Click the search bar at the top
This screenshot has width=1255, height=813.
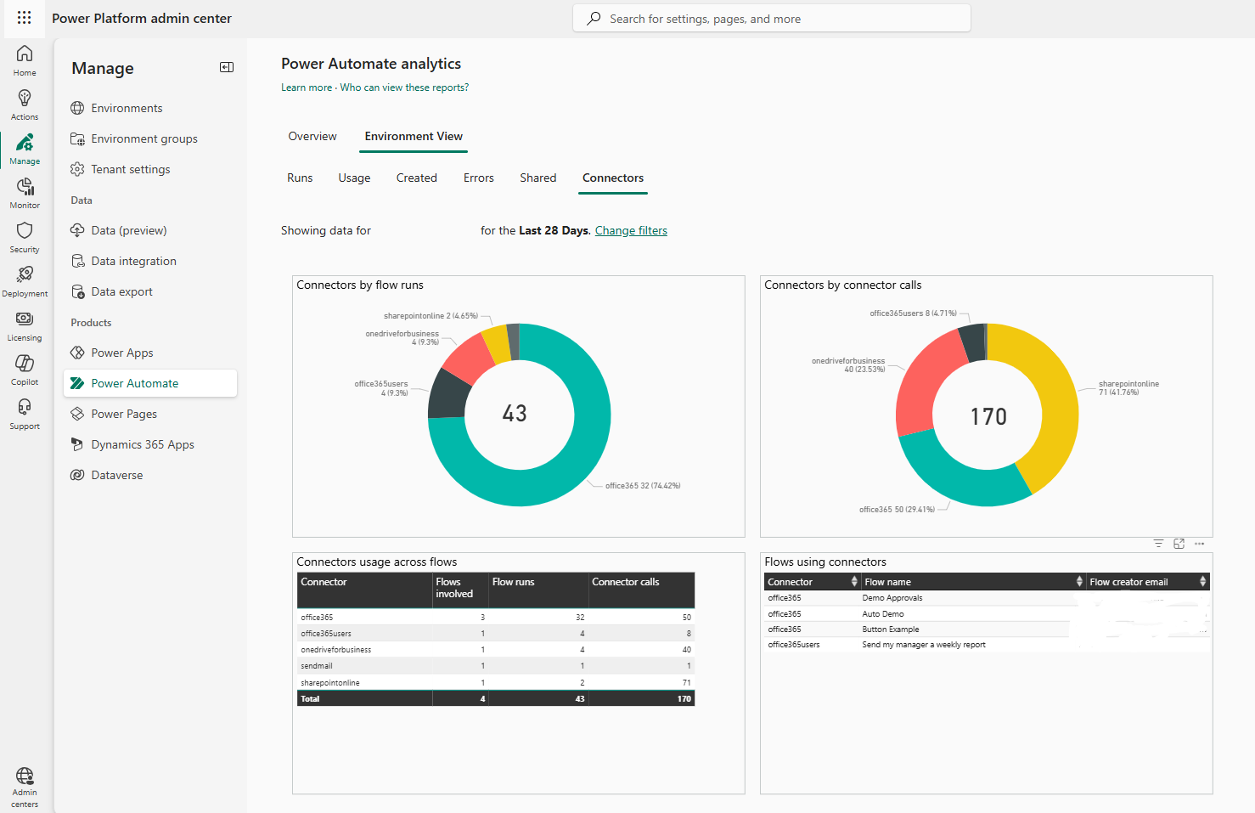tap(770, 18)
